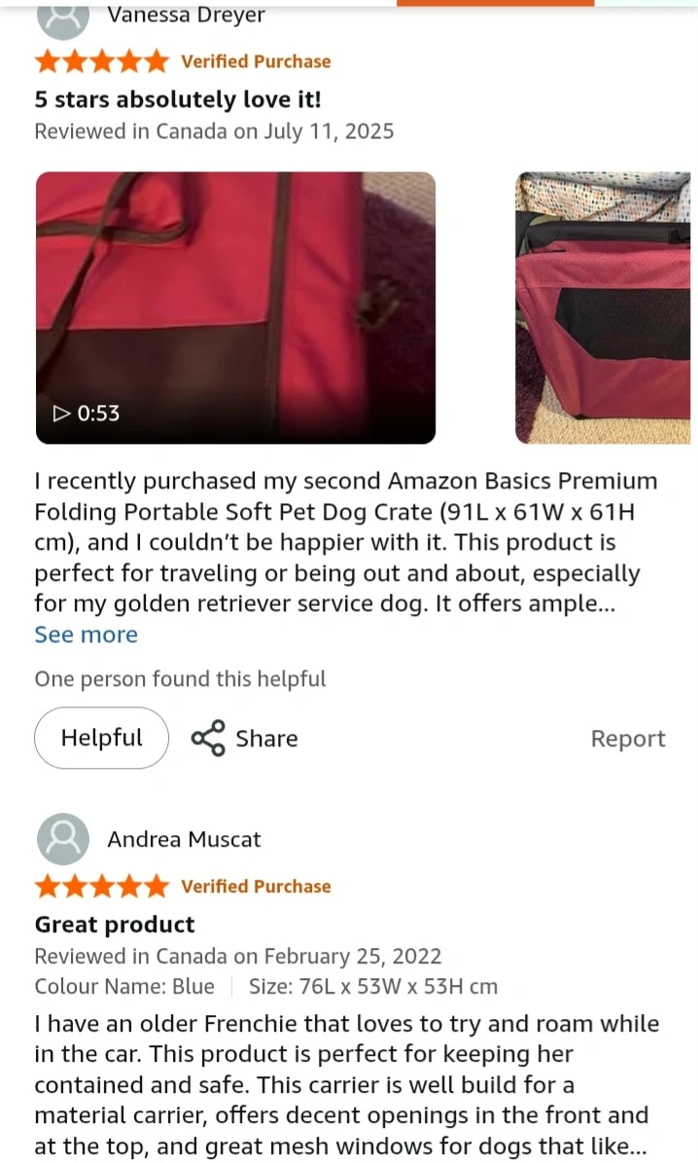Tap the share icon under Vanessa's review
Image resolution: width=698 pixels, height=1163 pixels.
[208, 738]
